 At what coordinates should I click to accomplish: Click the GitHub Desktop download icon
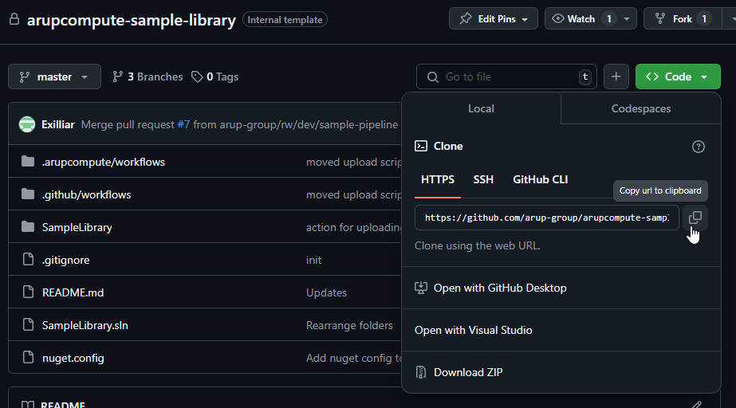(421, 288)
